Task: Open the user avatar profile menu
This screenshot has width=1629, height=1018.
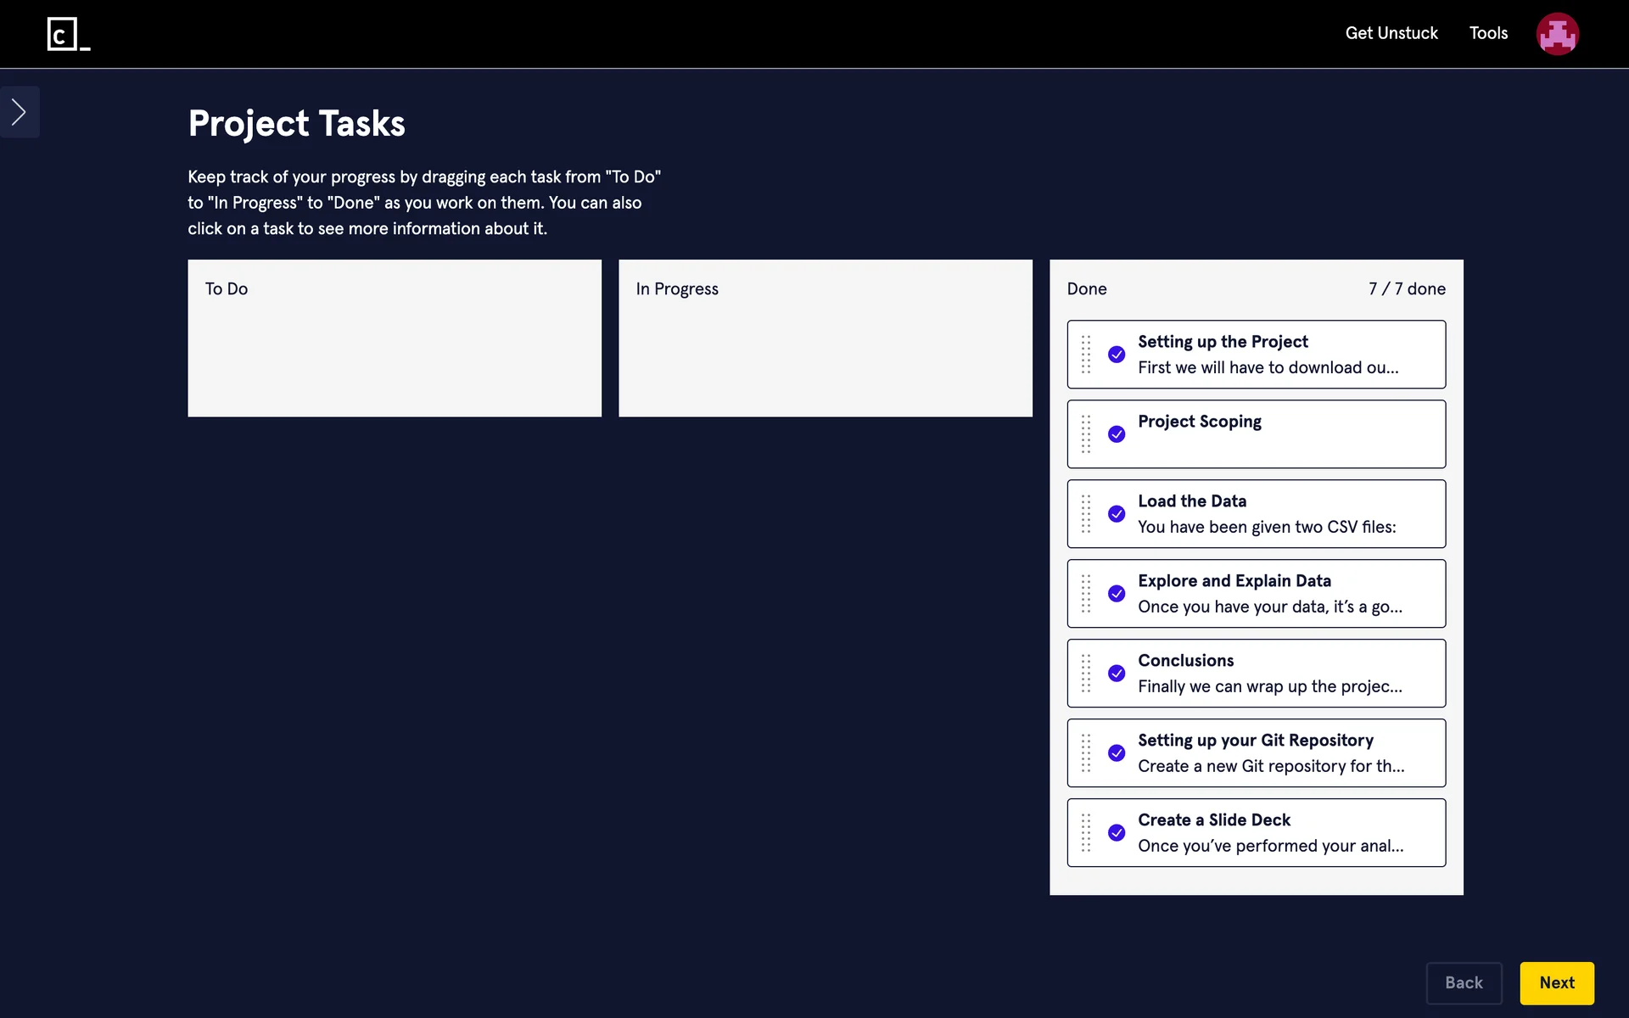Action: pyautogui.click(x=1557, y=34)
